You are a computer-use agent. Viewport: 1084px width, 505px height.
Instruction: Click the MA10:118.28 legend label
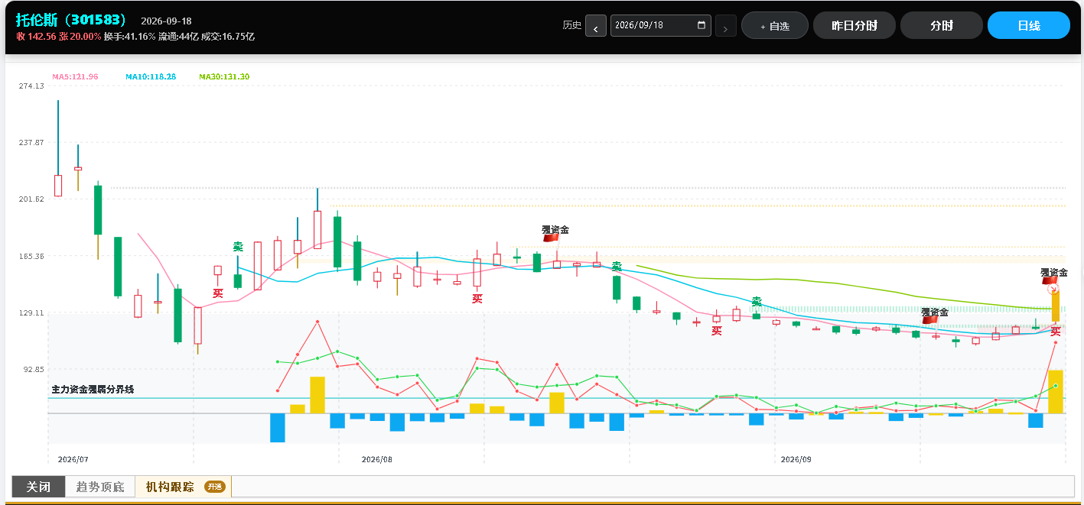pos(151,77)
